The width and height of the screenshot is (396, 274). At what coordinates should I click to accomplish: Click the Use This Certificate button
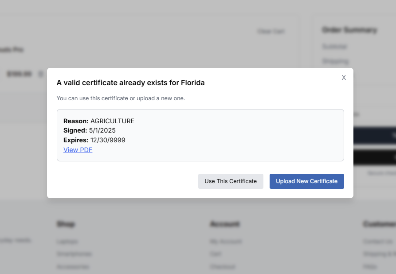[231, 181]
